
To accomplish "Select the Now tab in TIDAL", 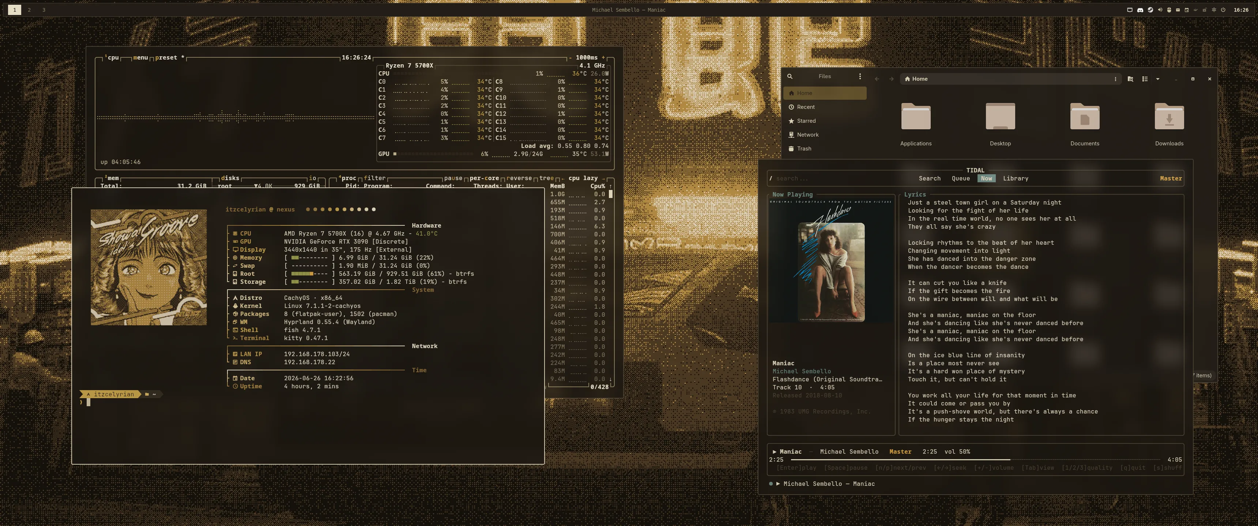I will pyautogui.click(x=987, y=179).
